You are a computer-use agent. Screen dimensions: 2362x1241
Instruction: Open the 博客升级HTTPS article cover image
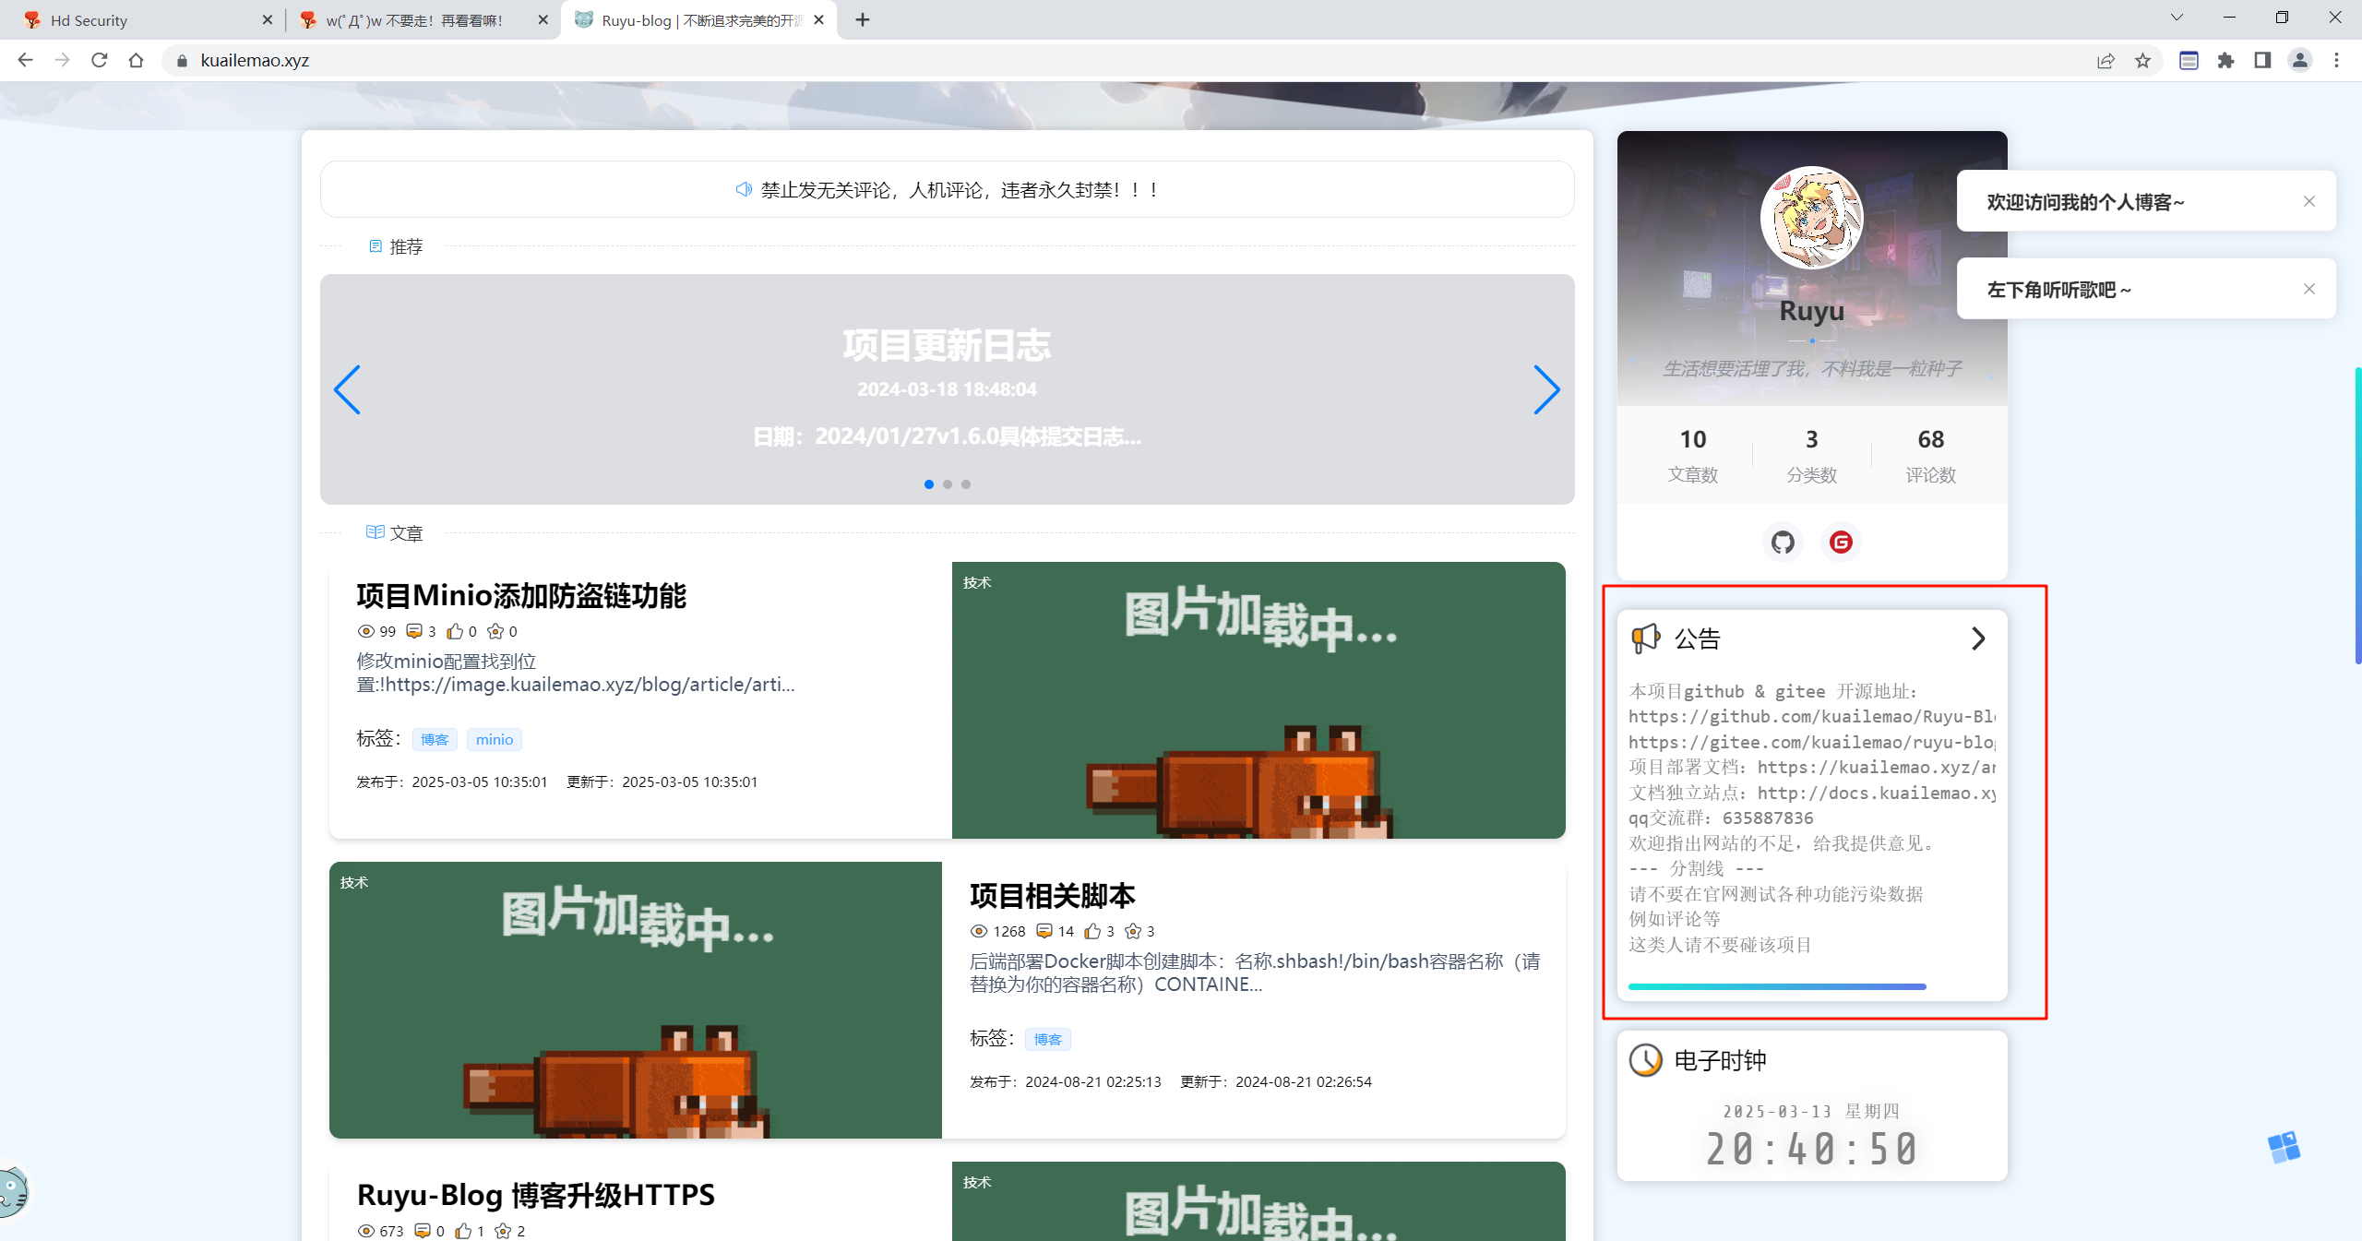point(1259,1201)
